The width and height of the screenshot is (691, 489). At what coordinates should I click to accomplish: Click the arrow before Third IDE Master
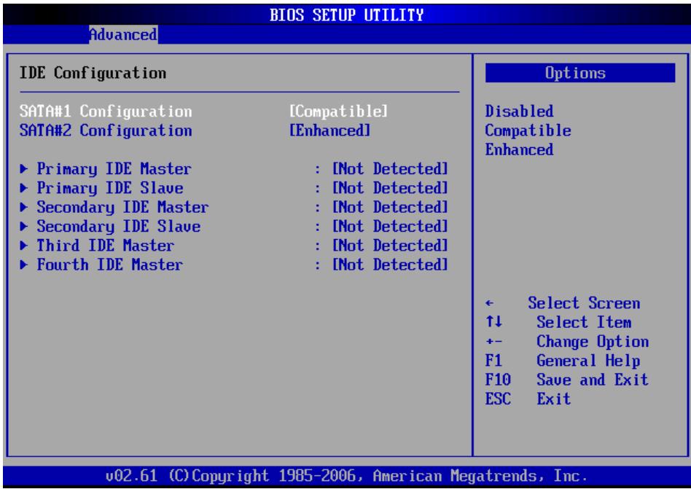pos(24,246)
